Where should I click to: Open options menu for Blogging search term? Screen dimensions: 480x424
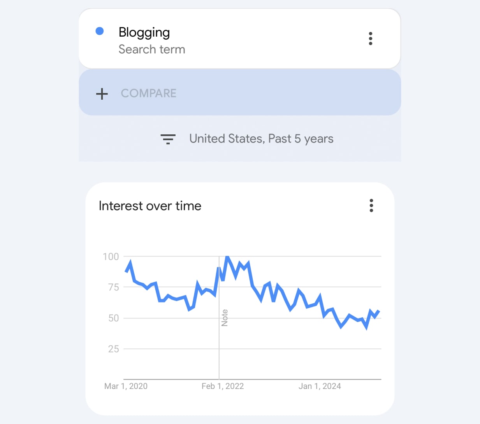(370, 39)
